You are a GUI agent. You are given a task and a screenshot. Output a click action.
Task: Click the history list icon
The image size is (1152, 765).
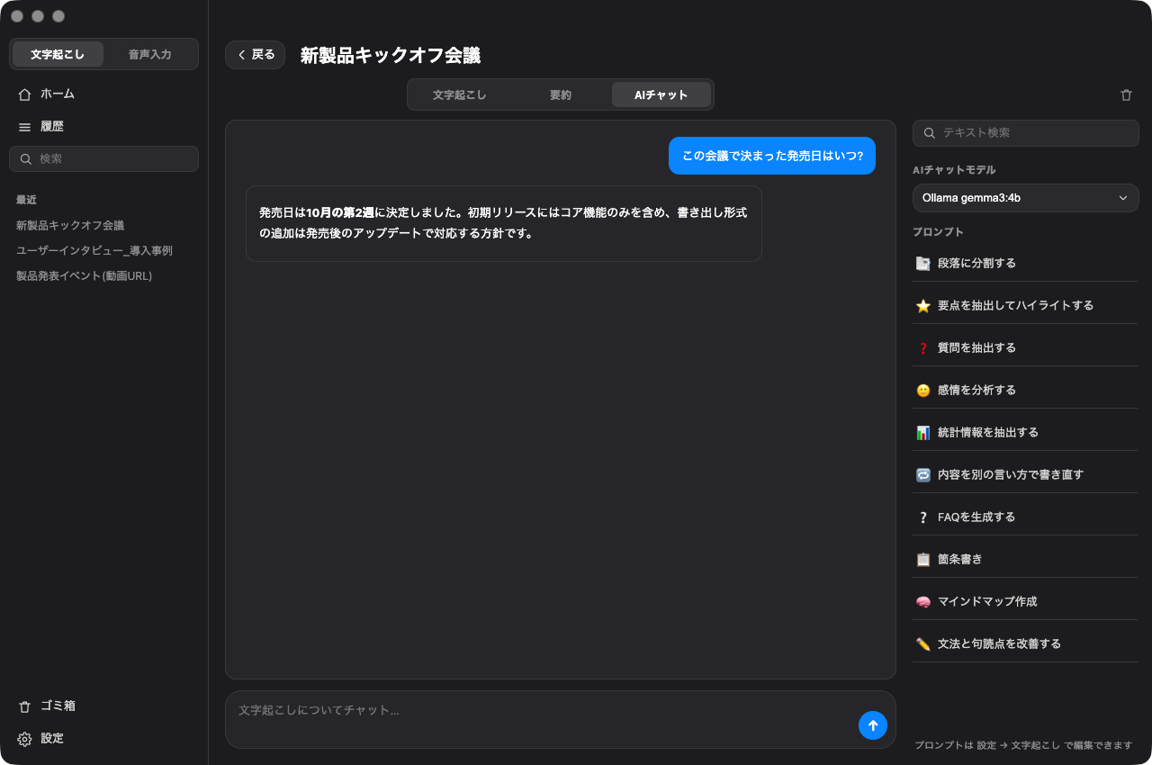24,127
